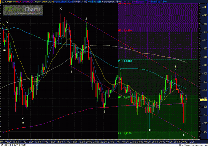Click the PP : 1.4313 pivot point label
This screenshot has width=208, height=147.
(x=125, y=61)
